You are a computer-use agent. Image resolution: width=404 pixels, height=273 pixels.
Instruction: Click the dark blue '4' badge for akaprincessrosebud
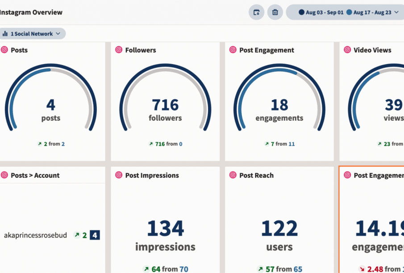coord(95,235)
